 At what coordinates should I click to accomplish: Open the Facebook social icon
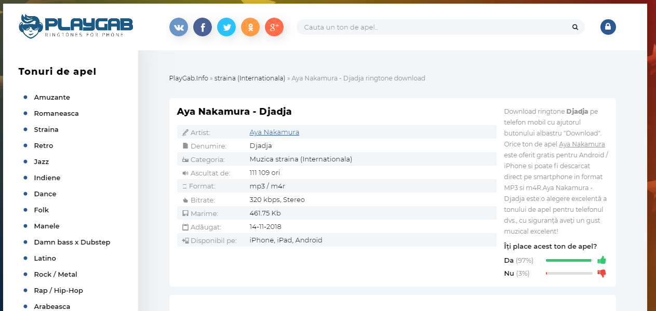click(203, 27)
